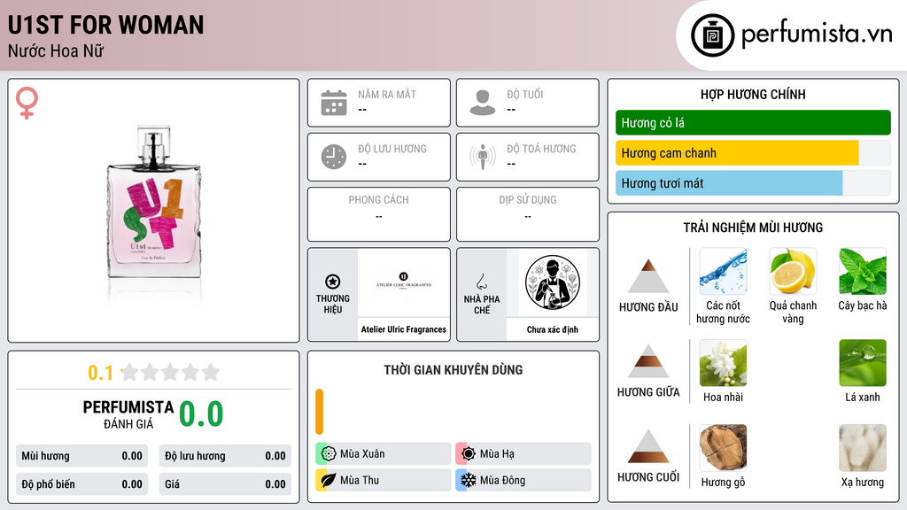Click the orange recommended time bar
Image resolution: width=907 pixels, height=510 pixels.
click(319, 412)
